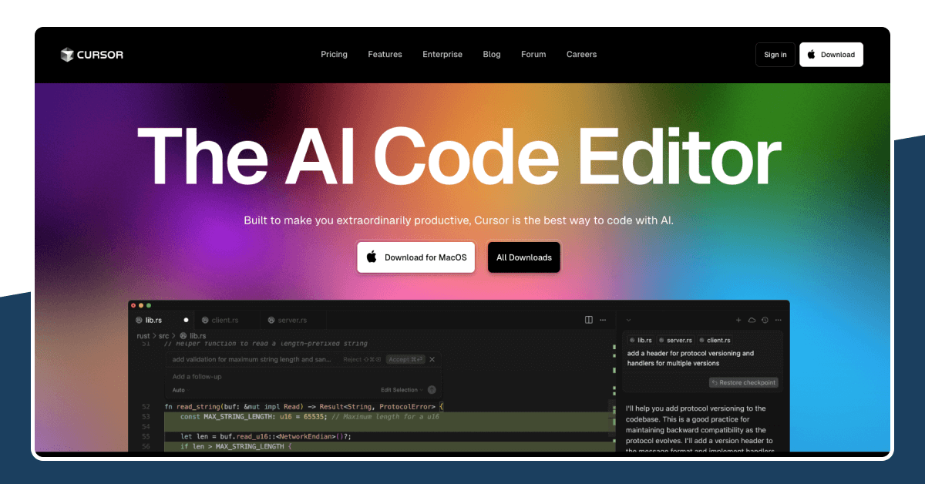Open the Enterprise page

click(442, 55)
